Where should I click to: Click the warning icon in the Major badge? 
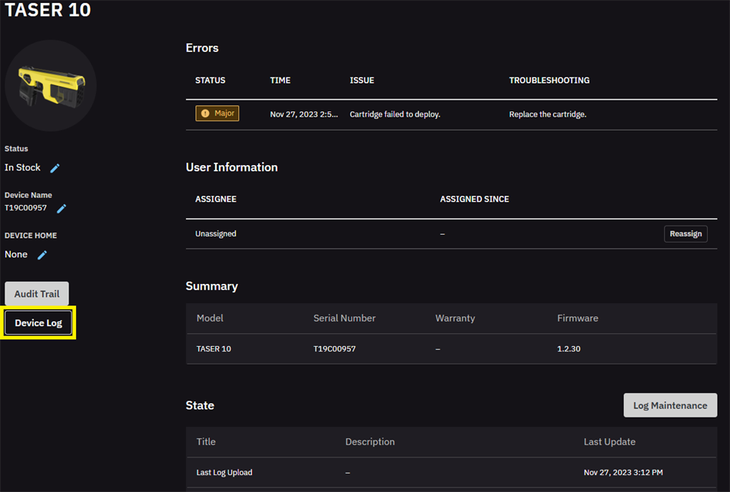click(205, 114)
